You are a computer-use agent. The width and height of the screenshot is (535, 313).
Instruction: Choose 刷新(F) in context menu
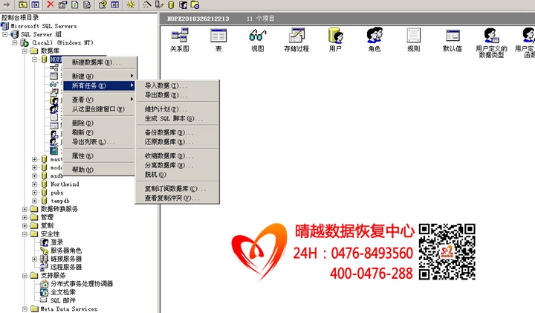(x=100, y=132)
